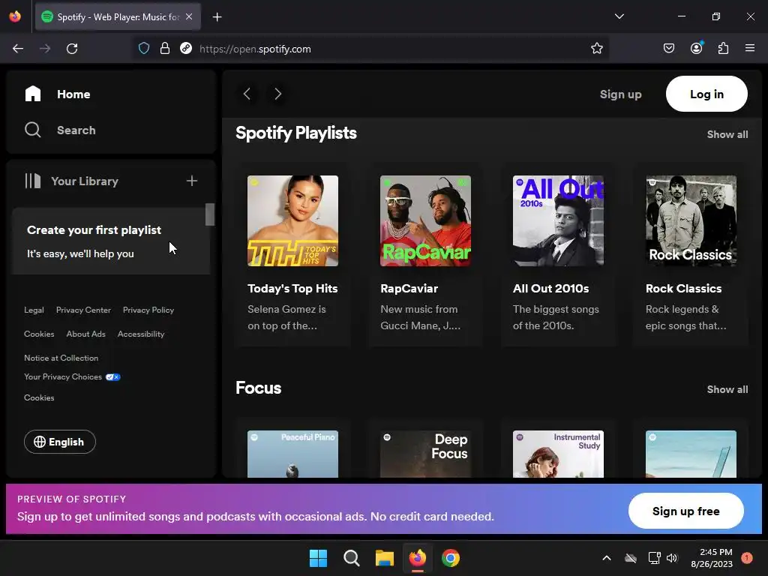Open Windows taskbar search
Screen dimensions: 768x576
pyautogui.click(x=351, y=558)
